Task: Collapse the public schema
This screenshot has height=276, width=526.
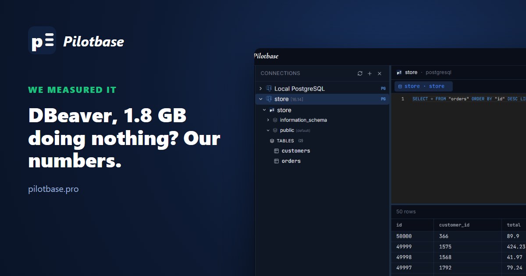Action: coord(268,130)
